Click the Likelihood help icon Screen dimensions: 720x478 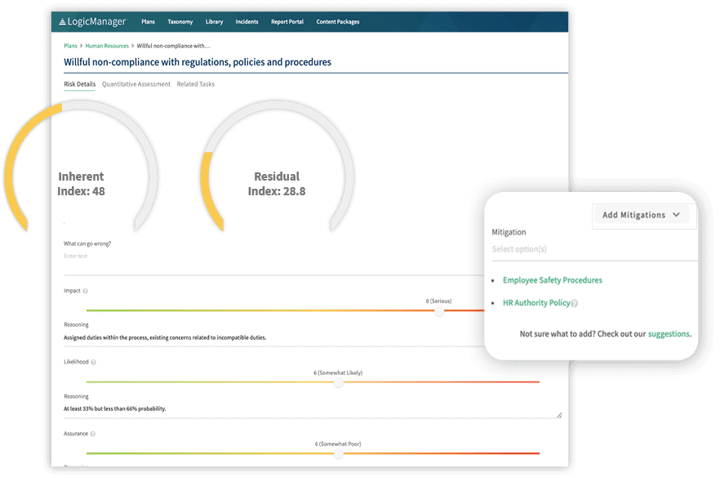click(94, 362)
